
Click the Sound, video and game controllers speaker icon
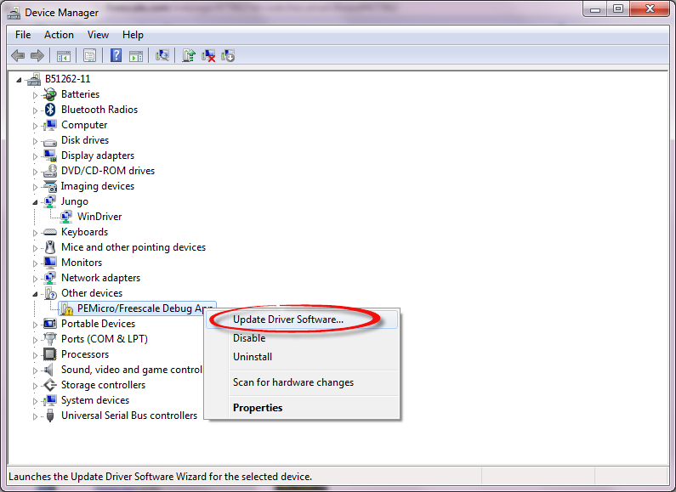click(49, 370)
